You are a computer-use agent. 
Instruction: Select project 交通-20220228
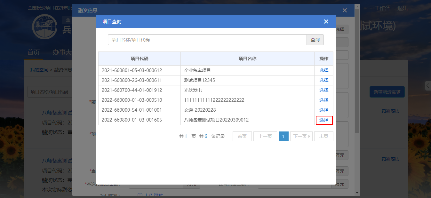[324, 110]
